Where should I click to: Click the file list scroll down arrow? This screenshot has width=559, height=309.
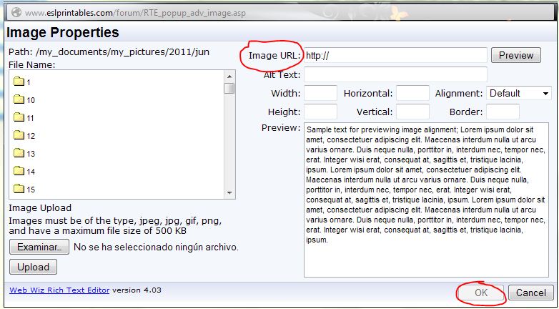tap(229, 193)
